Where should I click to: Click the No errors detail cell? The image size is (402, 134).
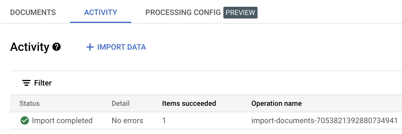point(127,120)
